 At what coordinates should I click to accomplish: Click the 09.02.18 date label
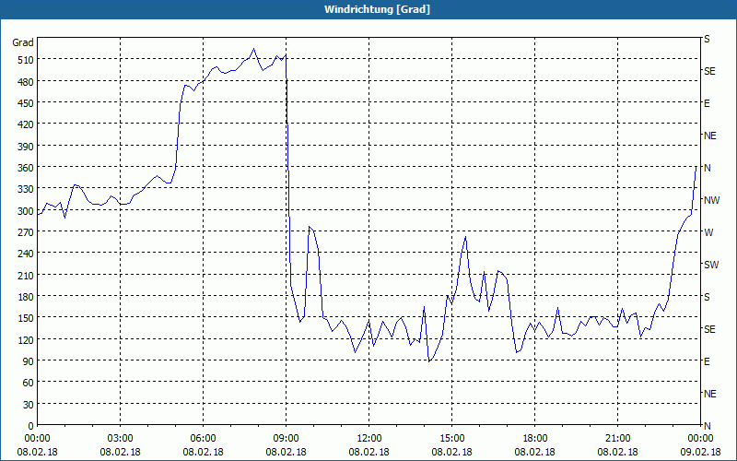pyautogui.click(x=700, y=452)
